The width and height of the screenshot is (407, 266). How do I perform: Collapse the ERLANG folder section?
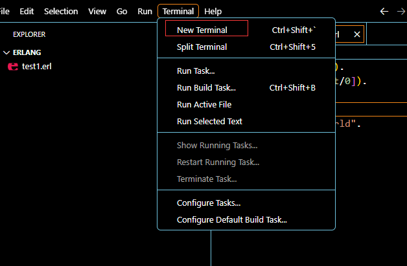coord(6,52)
